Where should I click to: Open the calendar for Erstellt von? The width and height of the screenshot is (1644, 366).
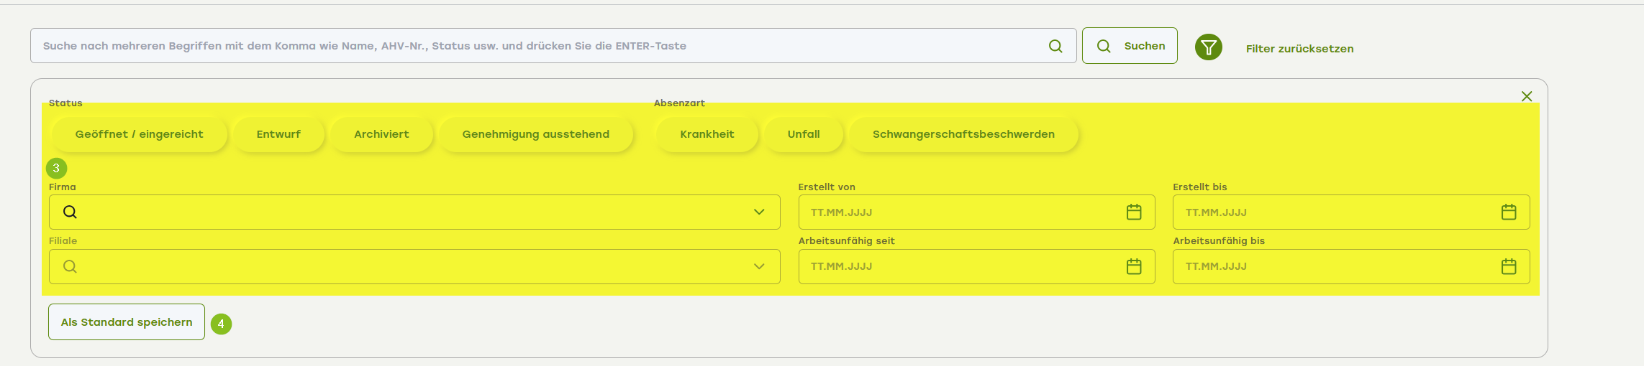[1134, 212]
